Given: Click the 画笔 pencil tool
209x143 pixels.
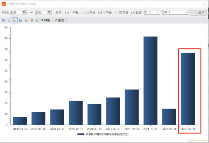Looking at the screenshot, I should pos(59,20).
